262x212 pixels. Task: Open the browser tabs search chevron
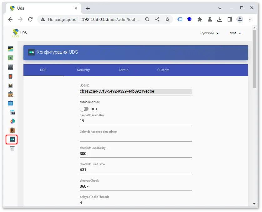220,8
